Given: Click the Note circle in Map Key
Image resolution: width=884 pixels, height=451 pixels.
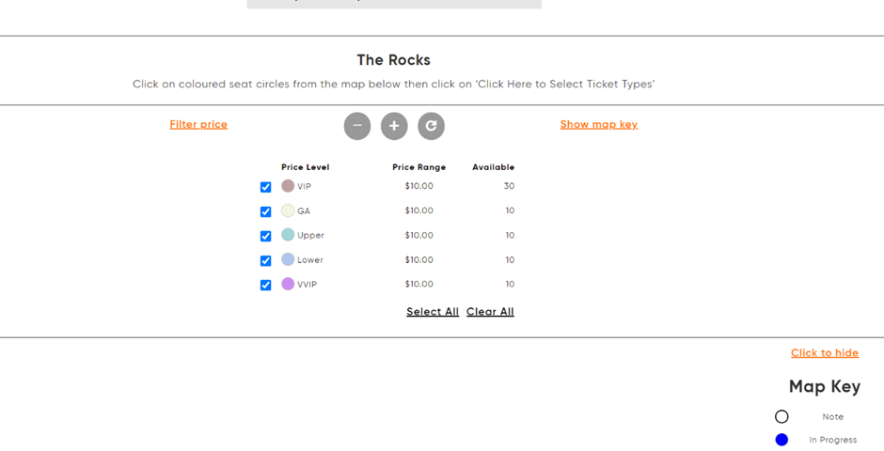Looking at the screenshot, I should pyautogui.click(x=781, y=416).
